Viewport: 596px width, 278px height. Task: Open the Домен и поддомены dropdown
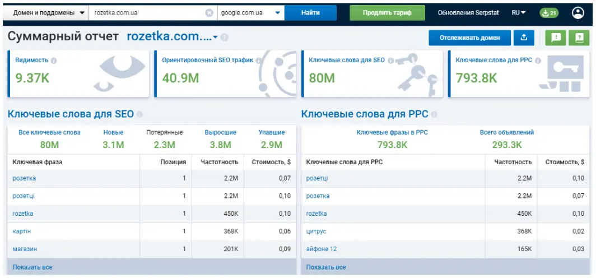pos(49,12)
